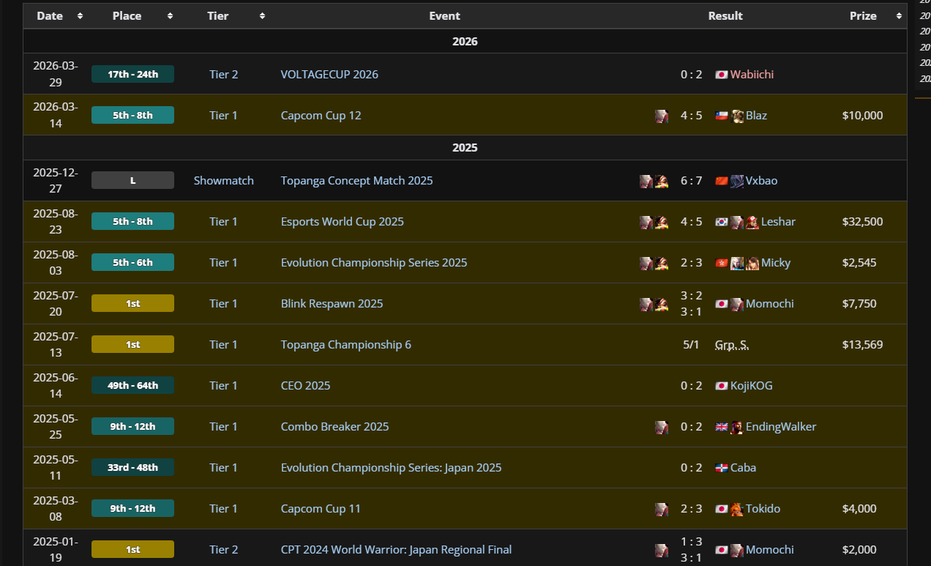Click the Japan flag in Blink Respawn row
This screenshot has width=931, height=566.
coord(721,304)
